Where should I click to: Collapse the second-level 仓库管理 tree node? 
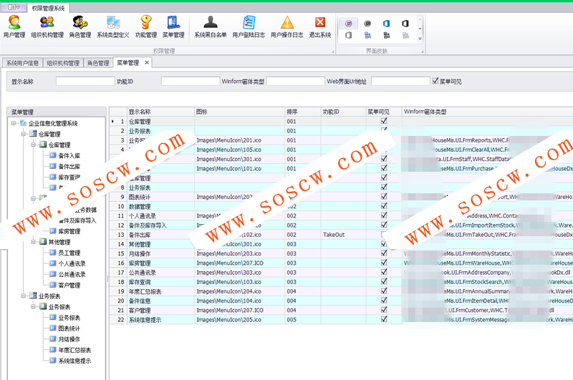pyautogui.click(x=33, y=145)
